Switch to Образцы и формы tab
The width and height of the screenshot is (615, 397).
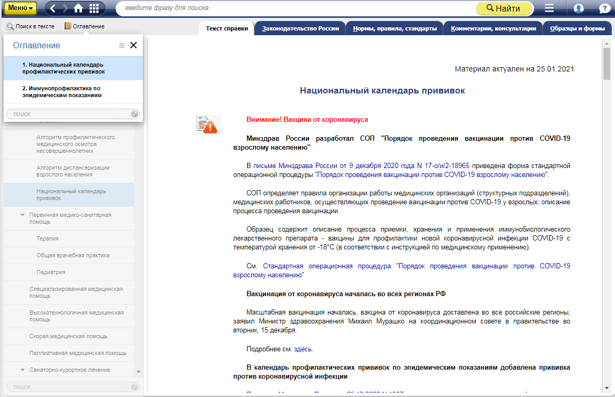577,28
